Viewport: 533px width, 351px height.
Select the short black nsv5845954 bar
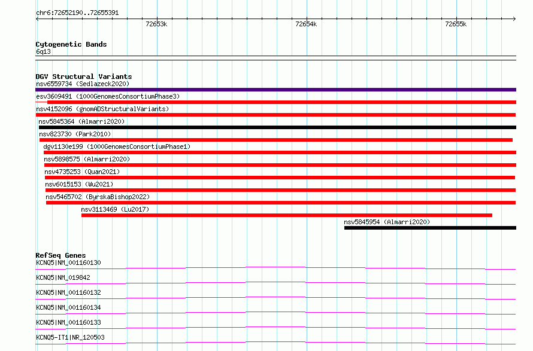click(430, 228)
